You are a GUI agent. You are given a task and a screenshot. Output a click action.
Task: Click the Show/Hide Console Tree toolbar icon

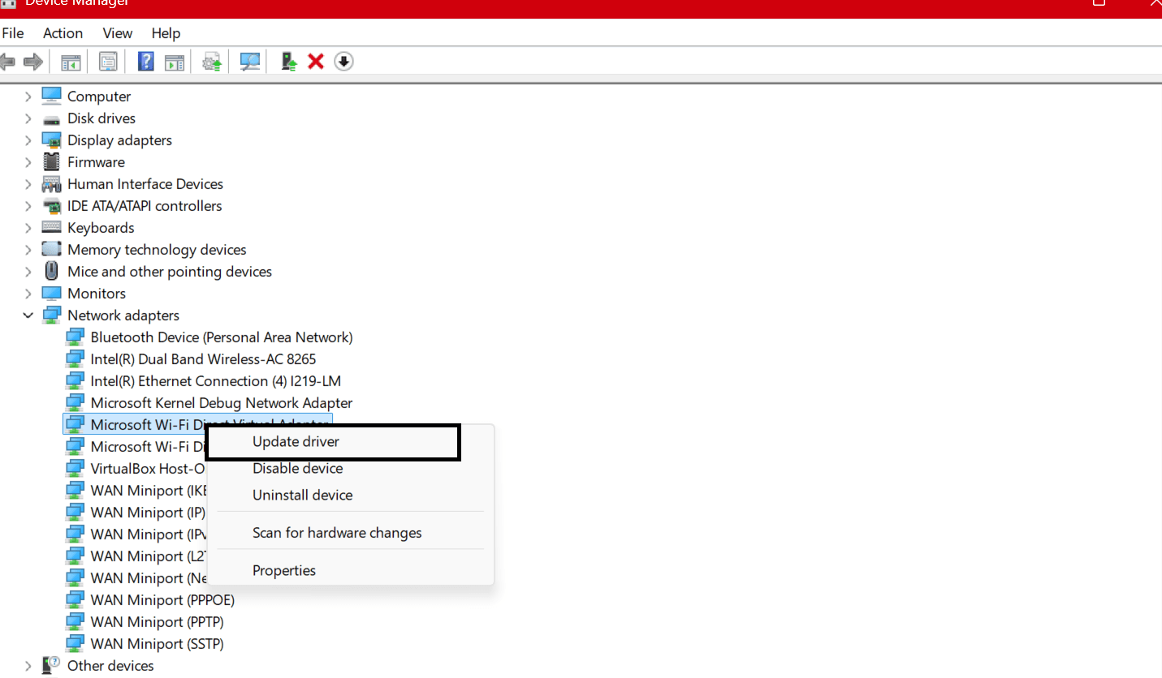pos(70,61)
